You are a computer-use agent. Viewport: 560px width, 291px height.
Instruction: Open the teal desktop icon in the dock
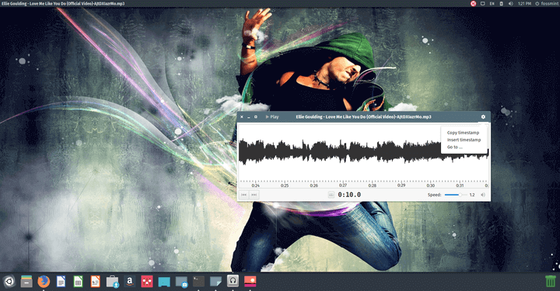tap(164, 282)
